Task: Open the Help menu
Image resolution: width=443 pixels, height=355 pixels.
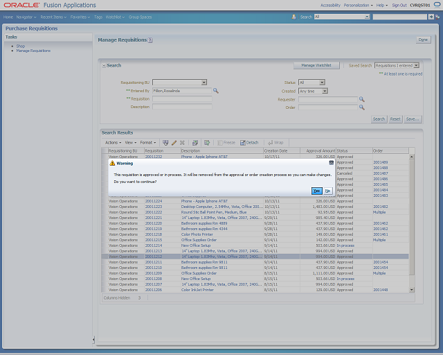Action: (382, 5)
